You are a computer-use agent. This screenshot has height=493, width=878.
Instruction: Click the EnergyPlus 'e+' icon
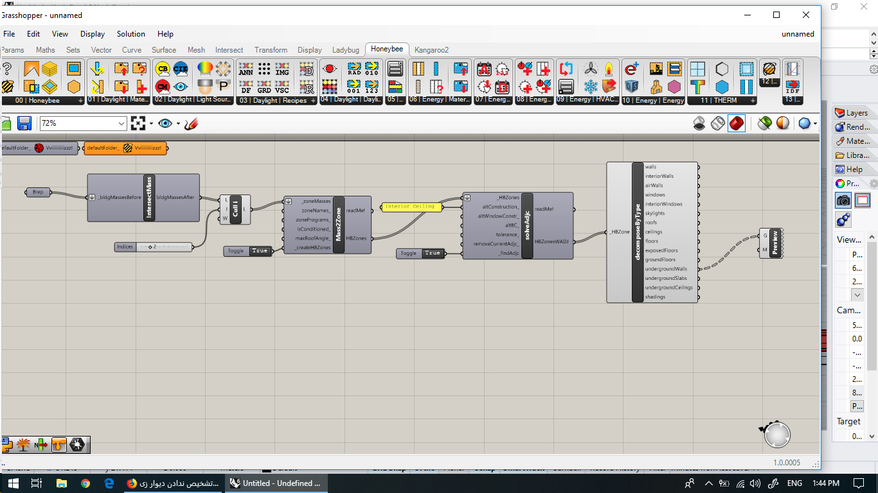pos(632,69)
